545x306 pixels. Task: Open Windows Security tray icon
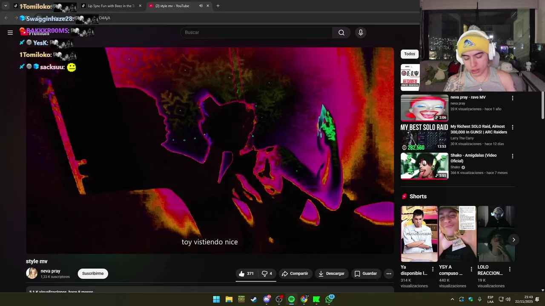pyautogui.click(x=471, y=299)
